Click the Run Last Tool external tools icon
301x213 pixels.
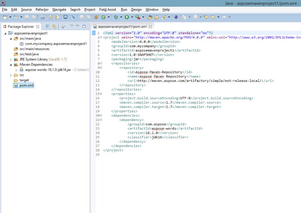pos(138,17)
